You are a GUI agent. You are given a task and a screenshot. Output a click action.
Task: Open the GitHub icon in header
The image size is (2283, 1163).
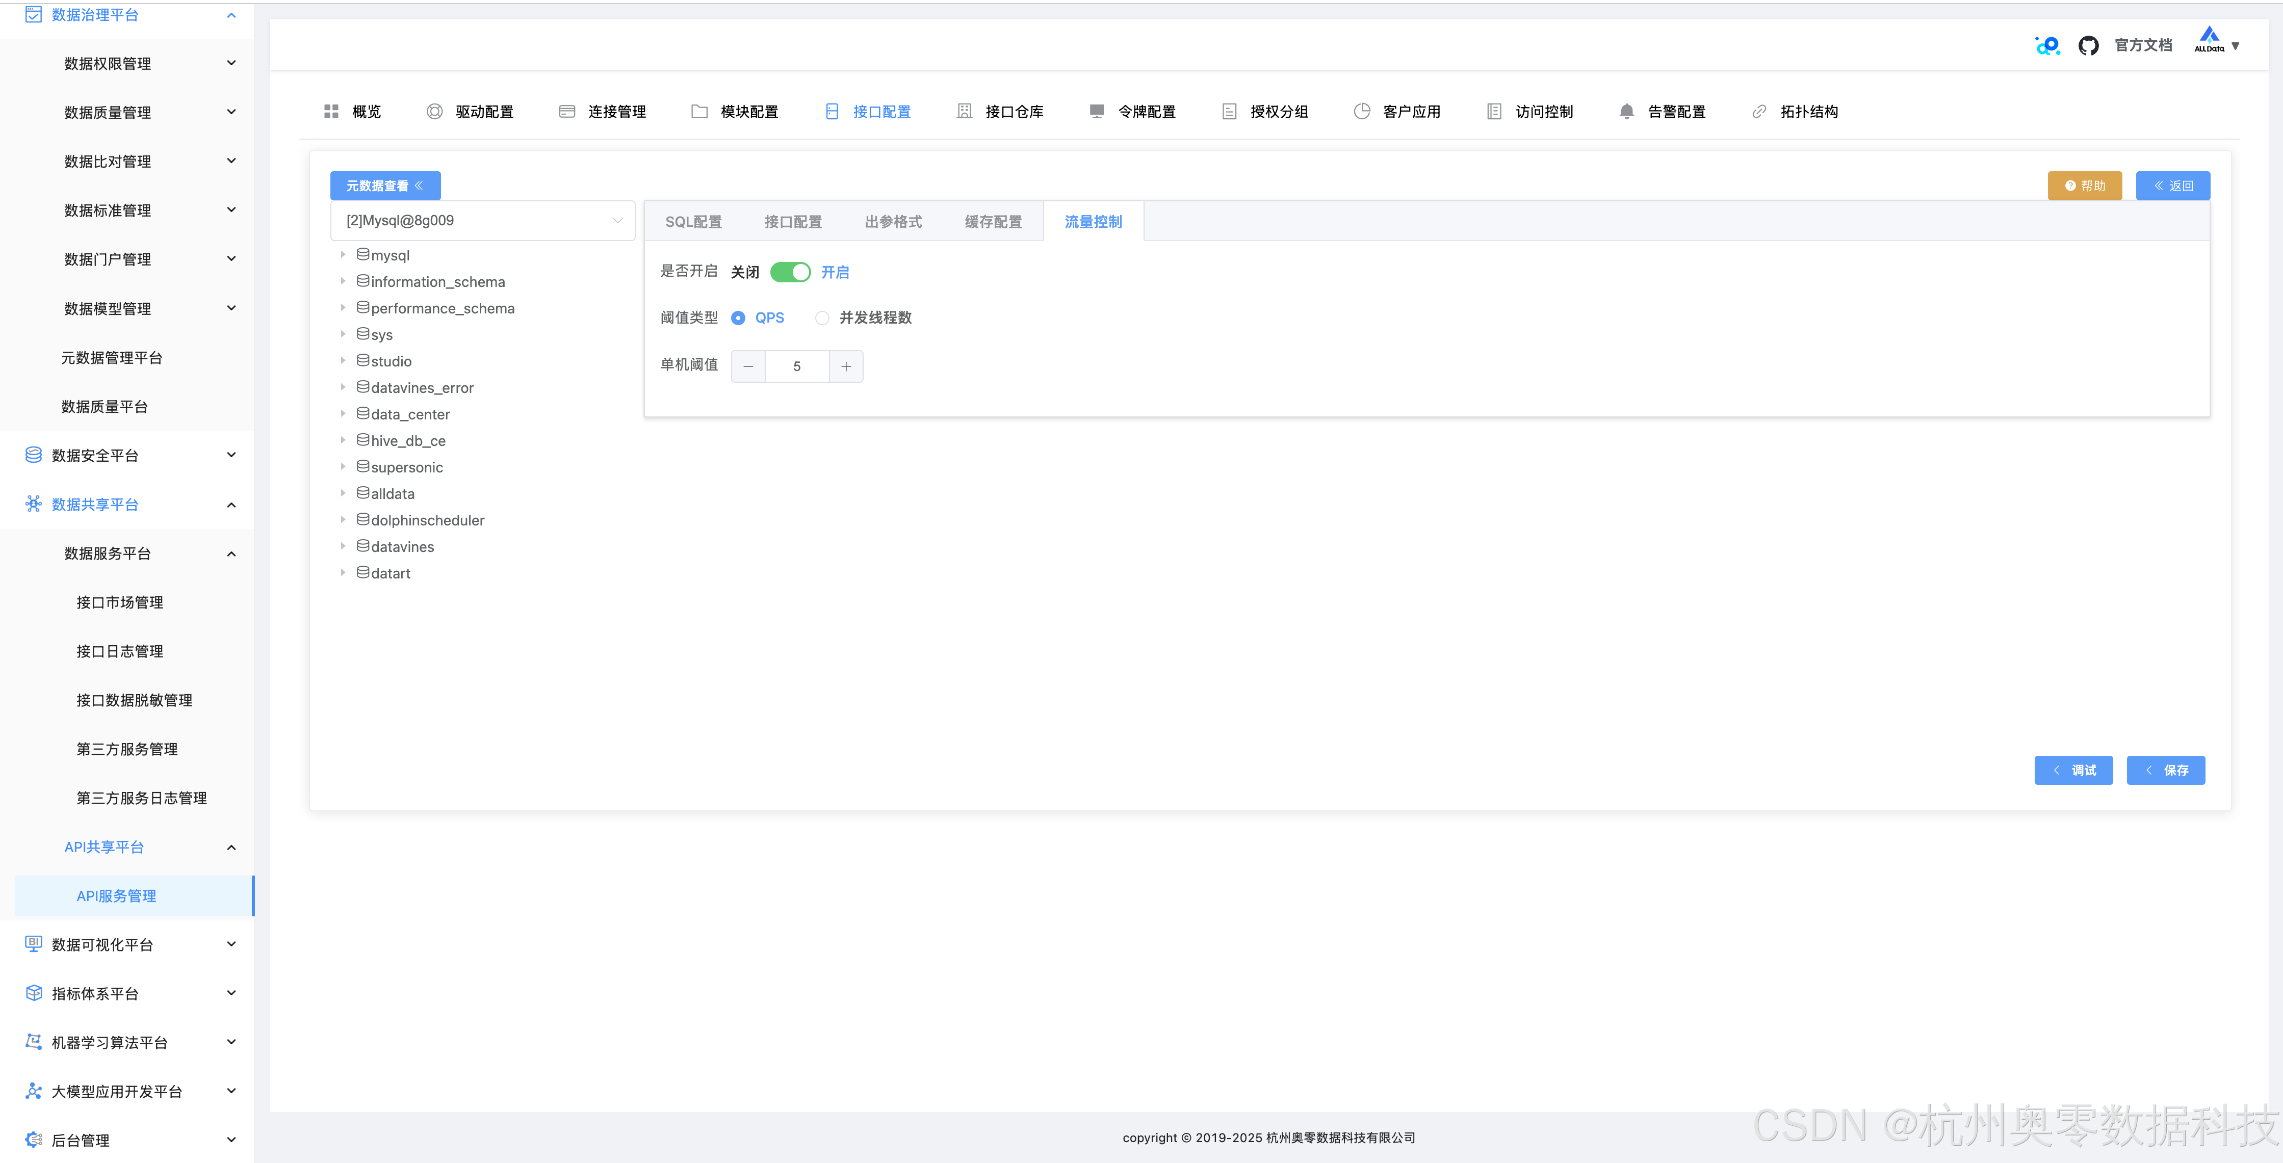pos(2088,45)
